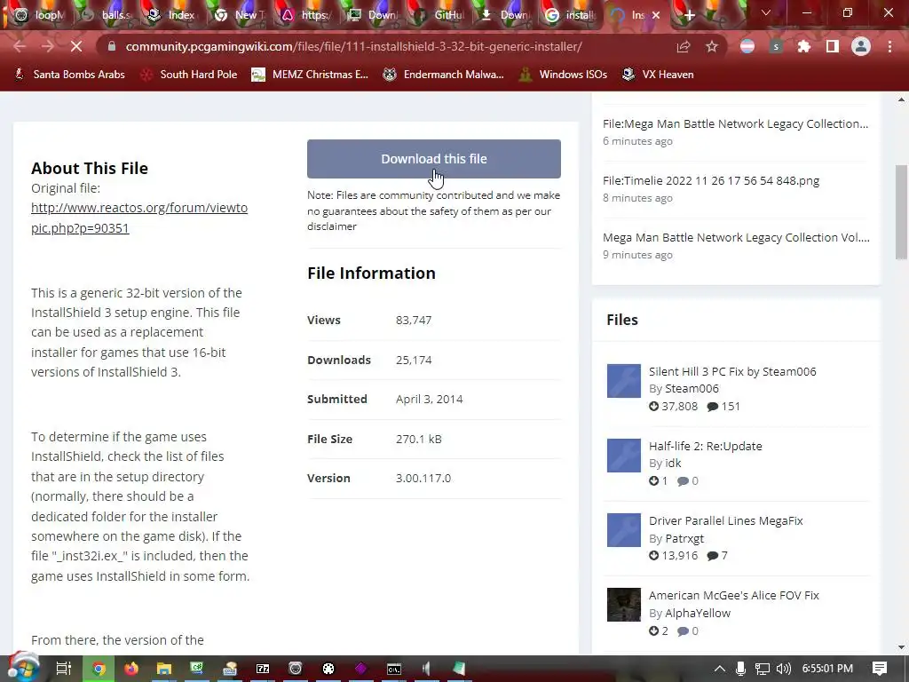Open File:Timelie 2022 11 26 png link
This screenshot has width=909, height=682.
[711, 180]
